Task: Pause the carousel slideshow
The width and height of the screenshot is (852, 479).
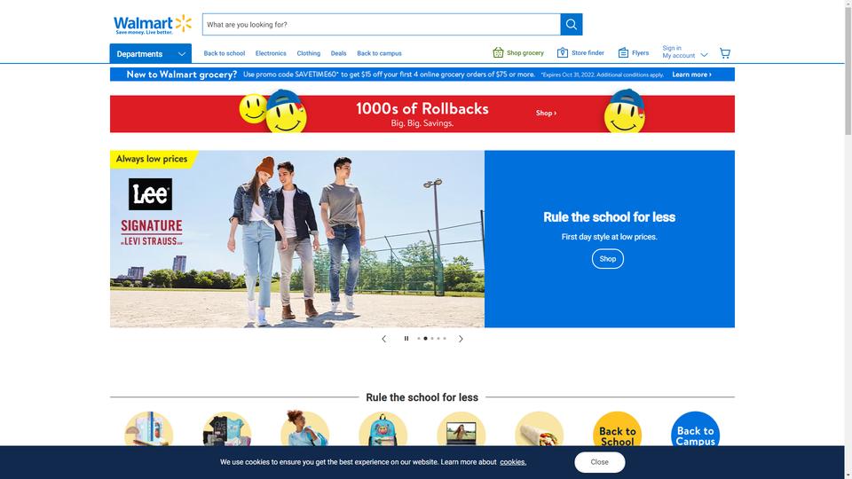Action: pyautogui.click(x=406, y=338)
